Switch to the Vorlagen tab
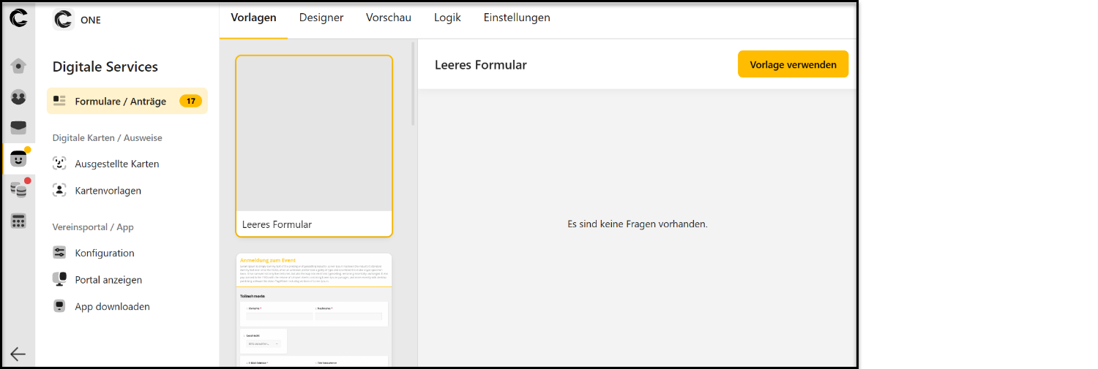1098x369 pixels. point(253,18)
